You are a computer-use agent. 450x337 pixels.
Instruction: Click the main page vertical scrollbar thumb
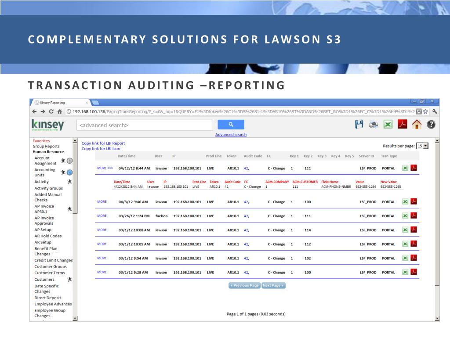[x=437, y=214]
